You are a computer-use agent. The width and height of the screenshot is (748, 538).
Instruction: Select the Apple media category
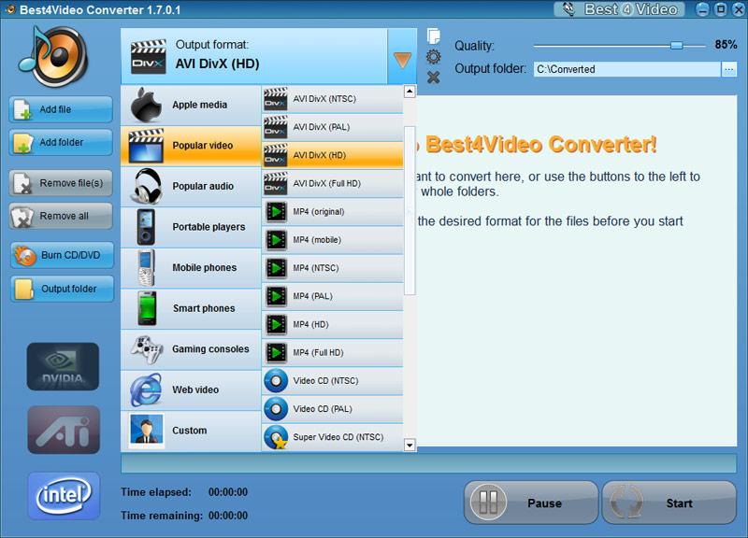click(191, 105)
